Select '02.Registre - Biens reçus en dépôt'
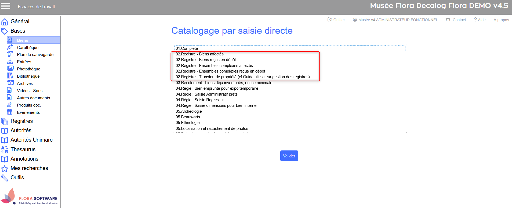Screen dimensions: 512x208 coord(206,60)
